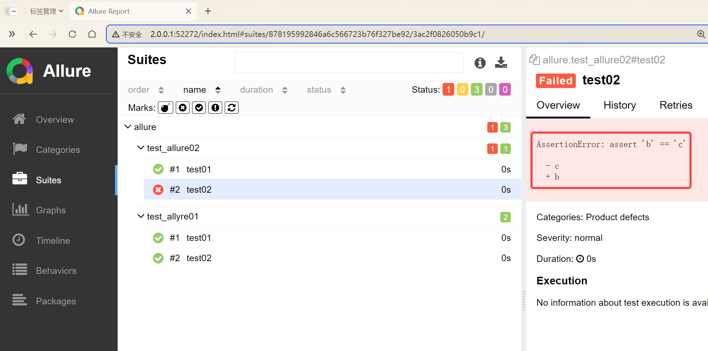708x351 pixels.
Task: Open failed test #2 test02 under test_allure02
Action: point(333,189)
